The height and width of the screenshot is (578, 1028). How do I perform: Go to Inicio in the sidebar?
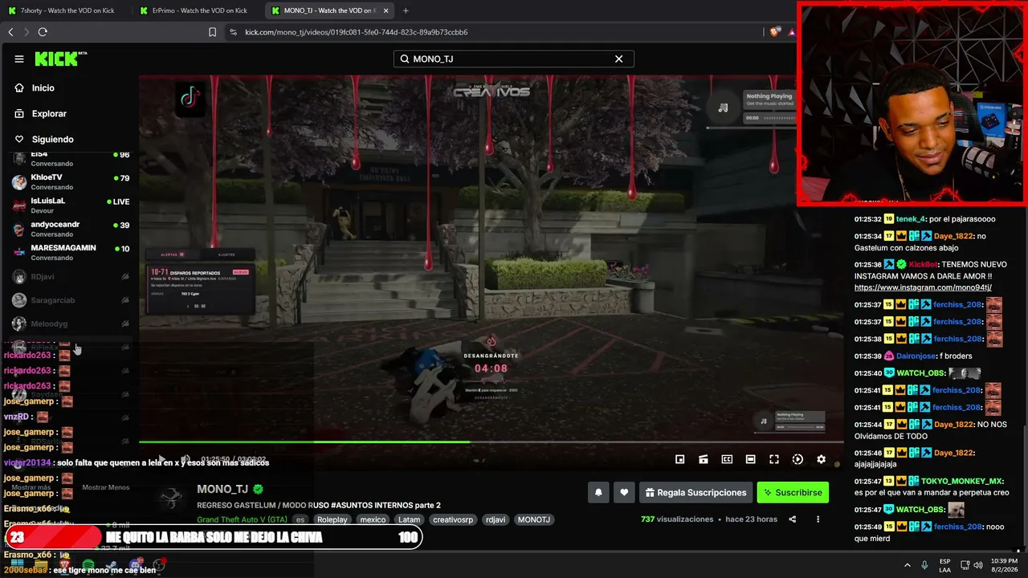[43, 88]
